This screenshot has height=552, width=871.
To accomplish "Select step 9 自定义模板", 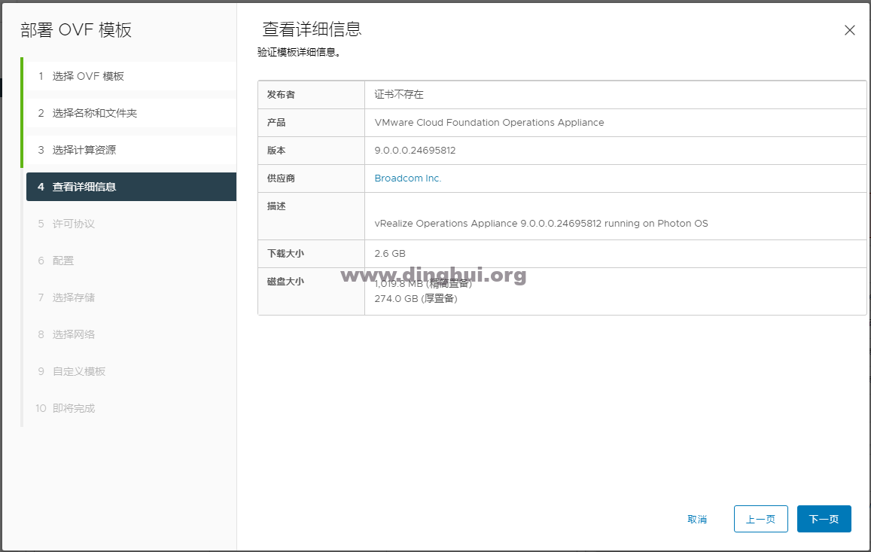I will 131,371.
